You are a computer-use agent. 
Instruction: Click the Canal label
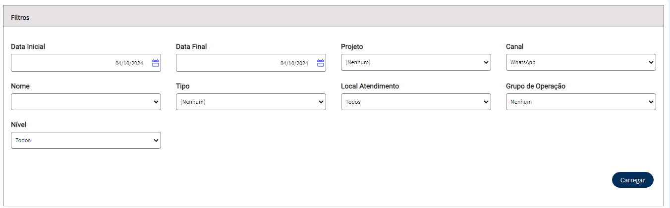(x=514, y=46)
